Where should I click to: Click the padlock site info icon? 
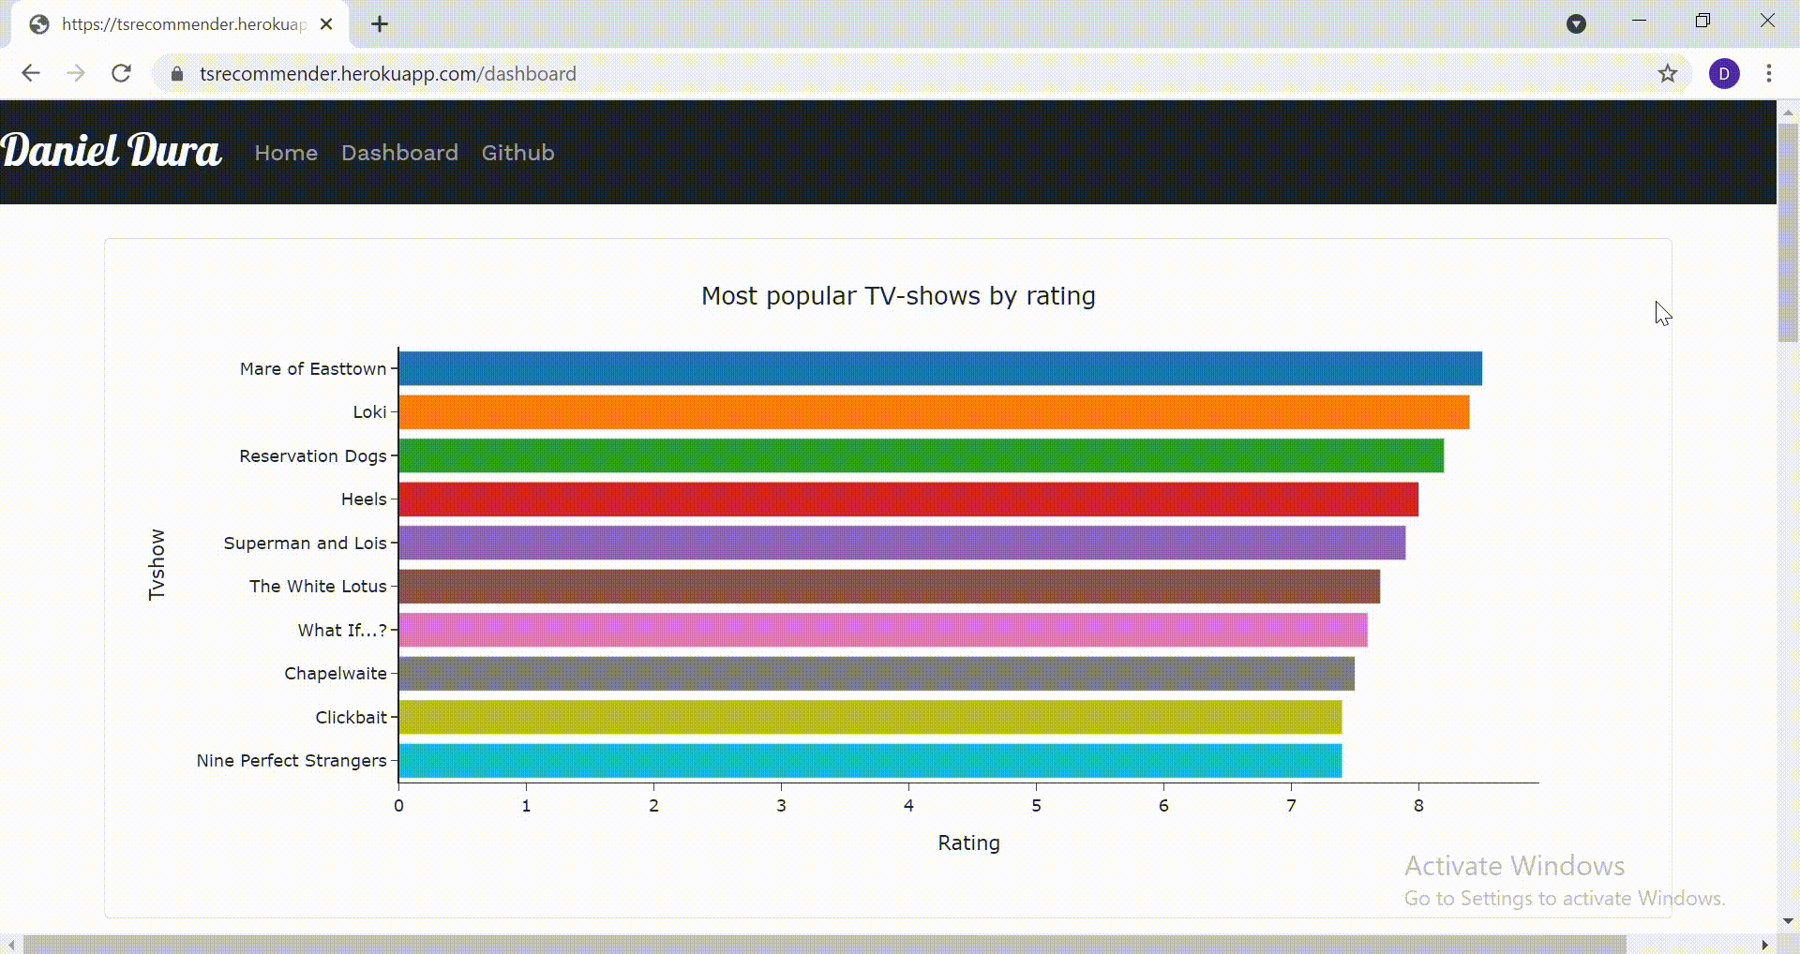pos(177,74)
